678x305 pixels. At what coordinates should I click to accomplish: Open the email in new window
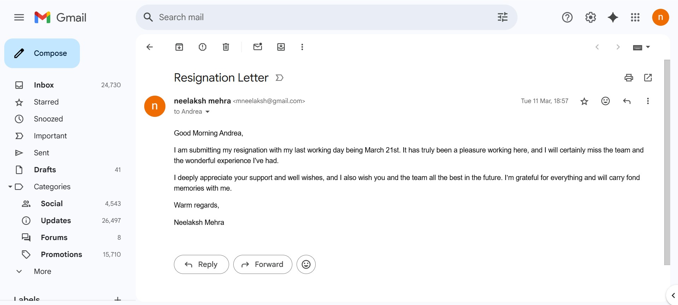(648, 78)
